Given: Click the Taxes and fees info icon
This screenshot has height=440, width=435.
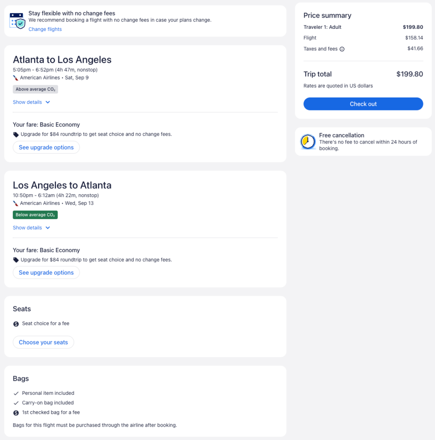Looking at the screenshot, I should (x=342, y=49).
